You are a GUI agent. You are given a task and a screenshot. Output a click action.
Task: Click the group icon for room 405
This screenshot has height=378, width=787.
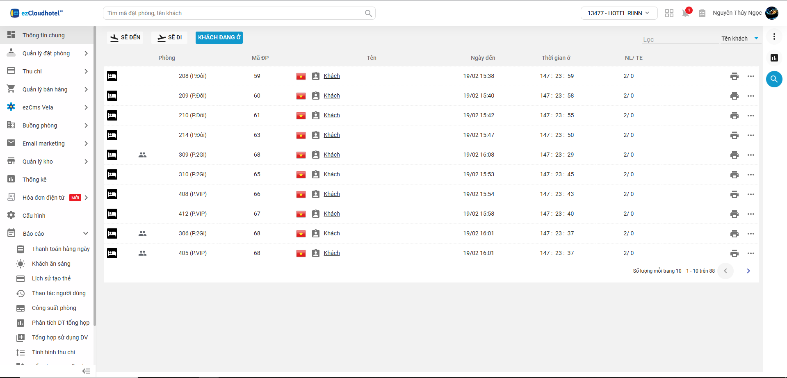142,253
